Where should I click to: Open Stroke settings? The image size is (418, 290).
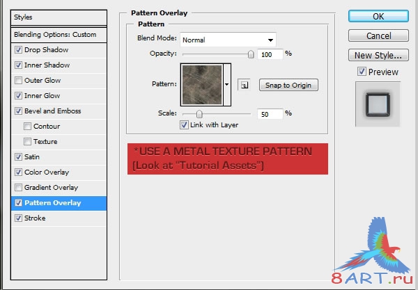[35, 218]
